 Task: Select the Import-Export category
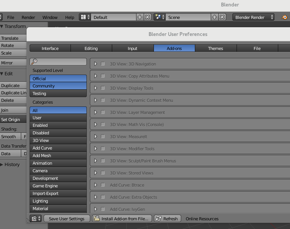coord(58,193)
